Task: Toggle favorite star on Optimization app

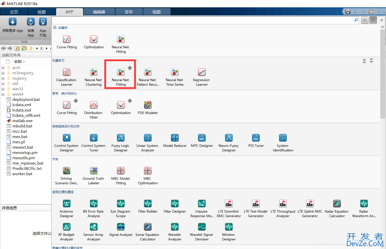Action: click(x=130, y=101)
